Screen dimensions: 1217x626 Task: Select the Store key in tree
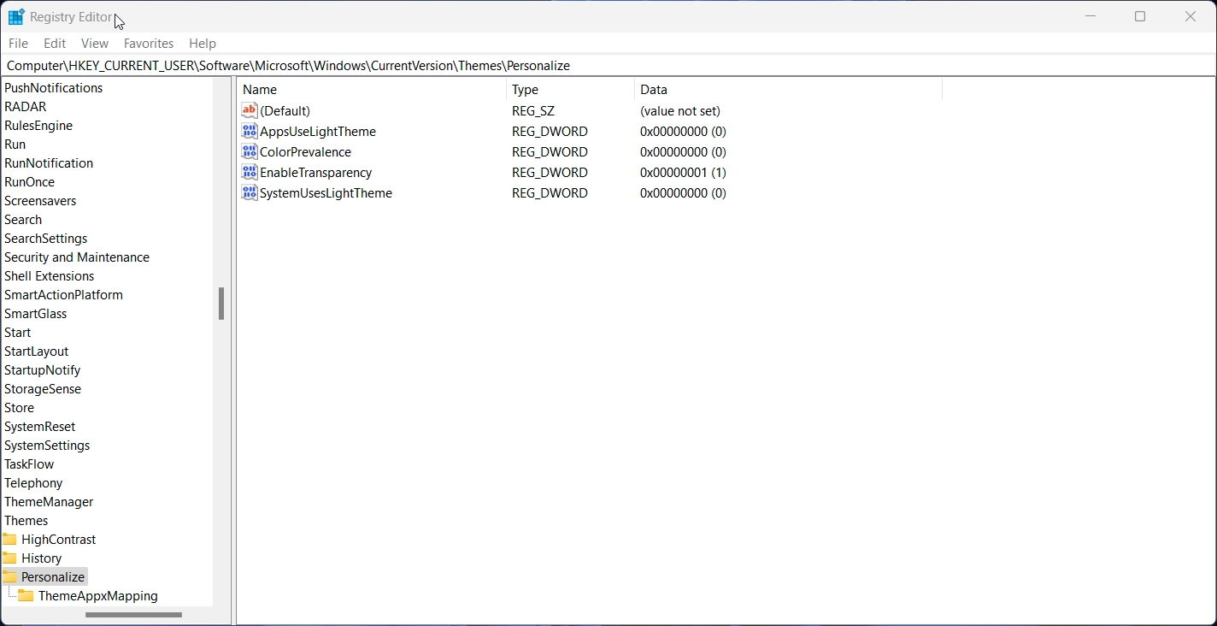tap(20, 408)
